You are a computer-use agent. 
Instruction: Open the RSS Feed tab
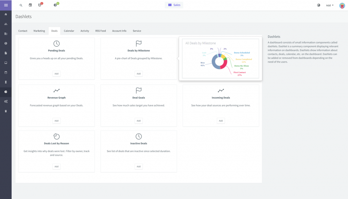(100, 31)
